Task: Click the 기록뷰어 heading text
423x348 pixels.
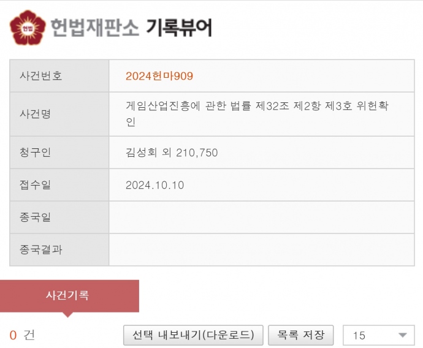Action: point(178,28)
